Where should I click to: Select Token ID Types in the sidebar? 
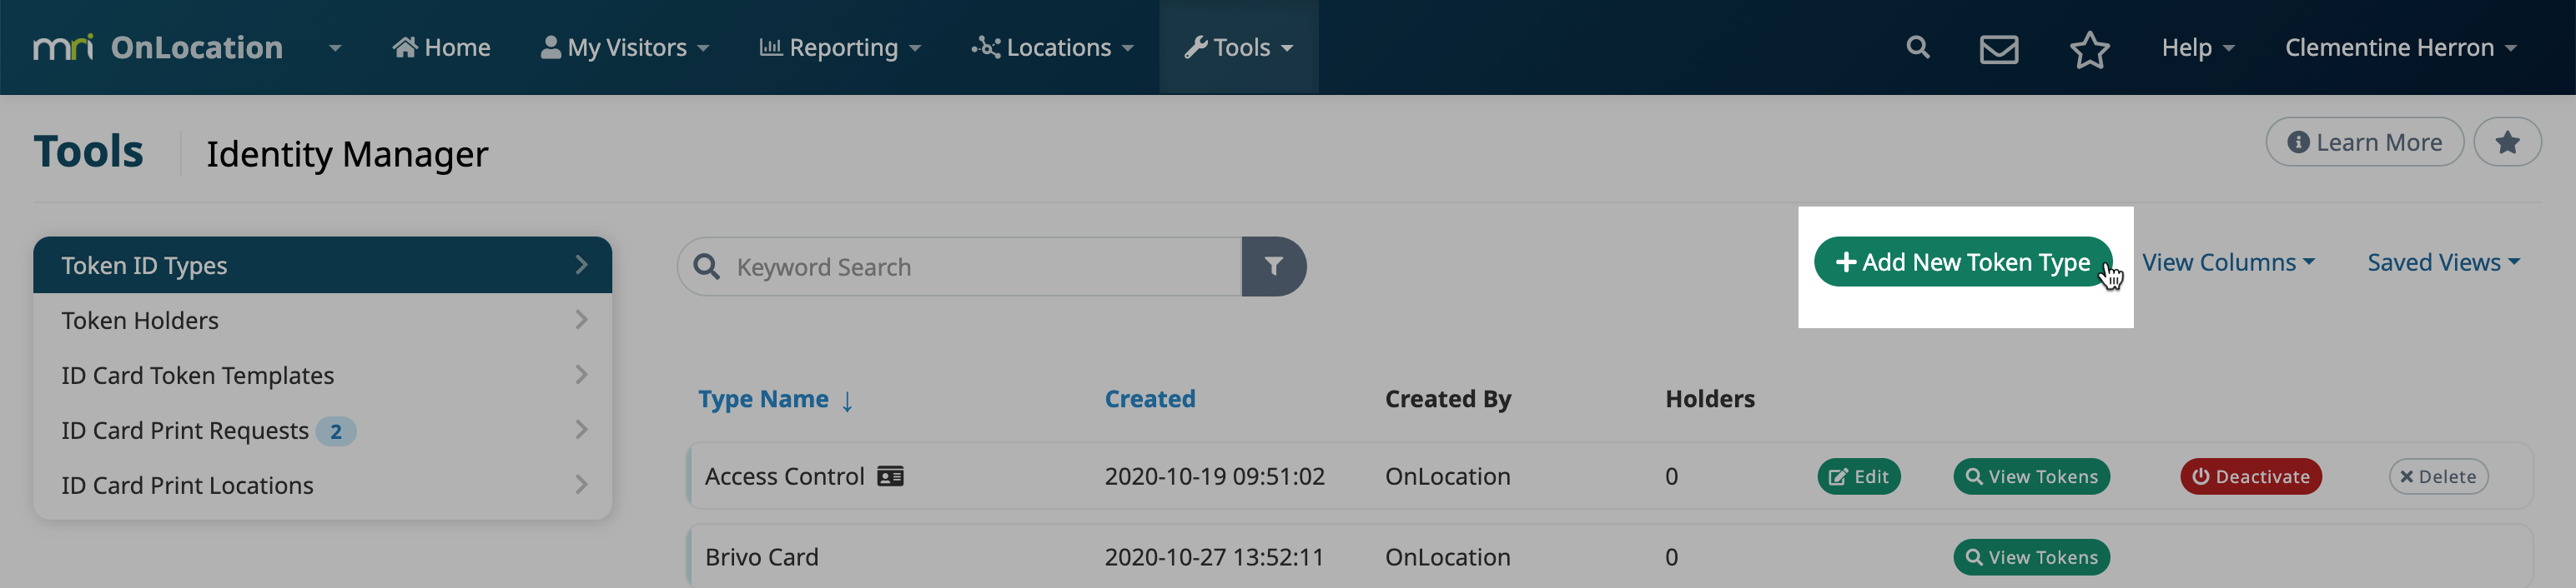[322, 265]
